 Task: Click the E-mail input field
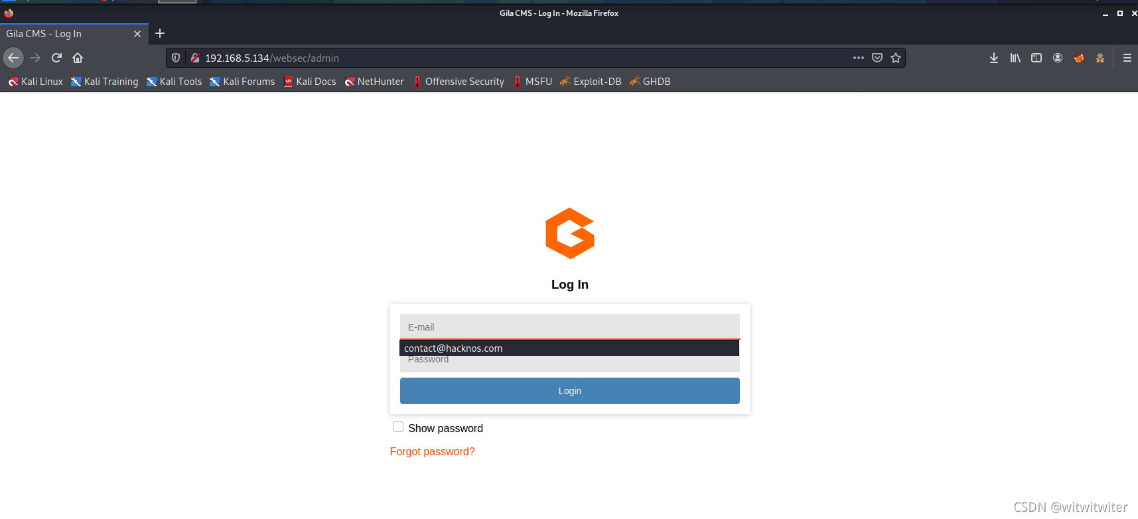pos(570,327)
